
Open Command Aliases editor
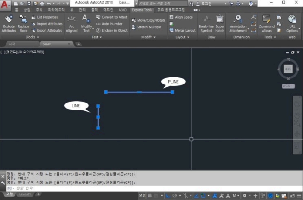point(267,24)
